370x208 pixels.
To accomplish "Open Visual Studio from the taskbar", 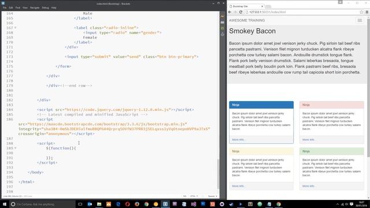I will [x=194, y=204].
